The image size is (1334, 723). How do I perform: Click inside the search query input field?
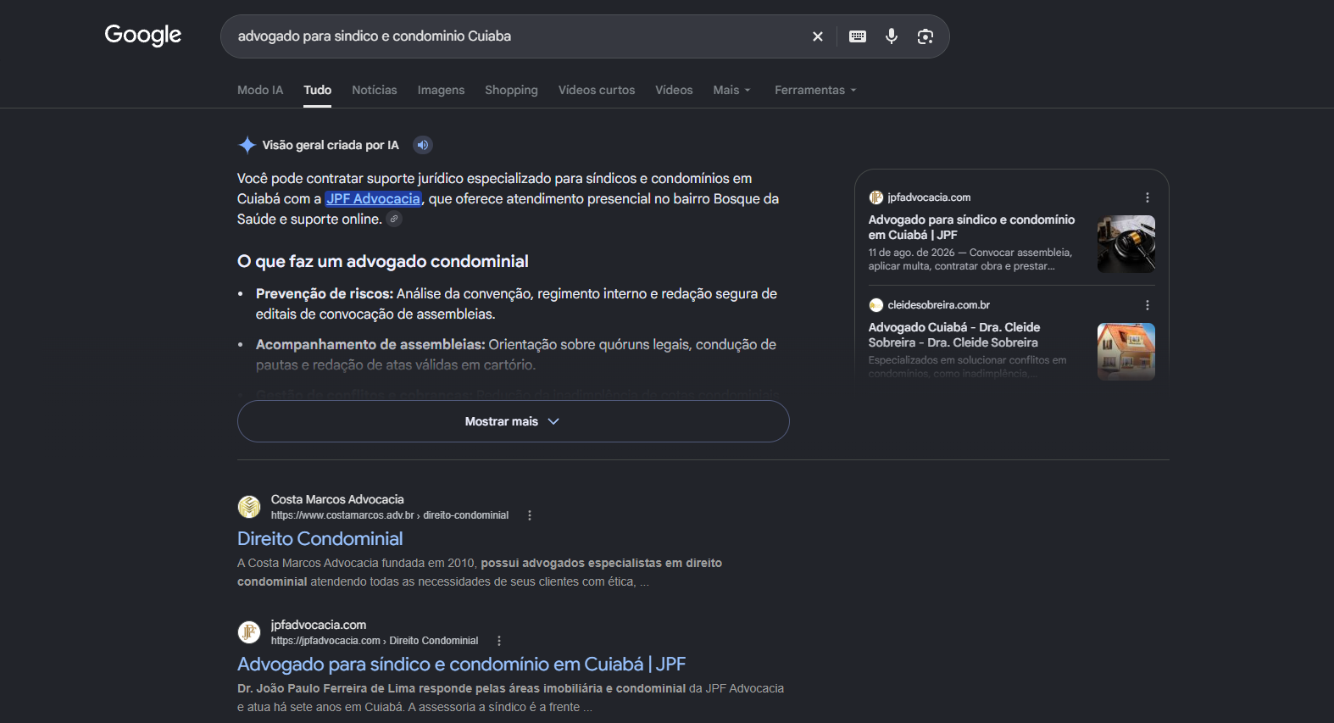pyautogui.click(x=517, y=36)
